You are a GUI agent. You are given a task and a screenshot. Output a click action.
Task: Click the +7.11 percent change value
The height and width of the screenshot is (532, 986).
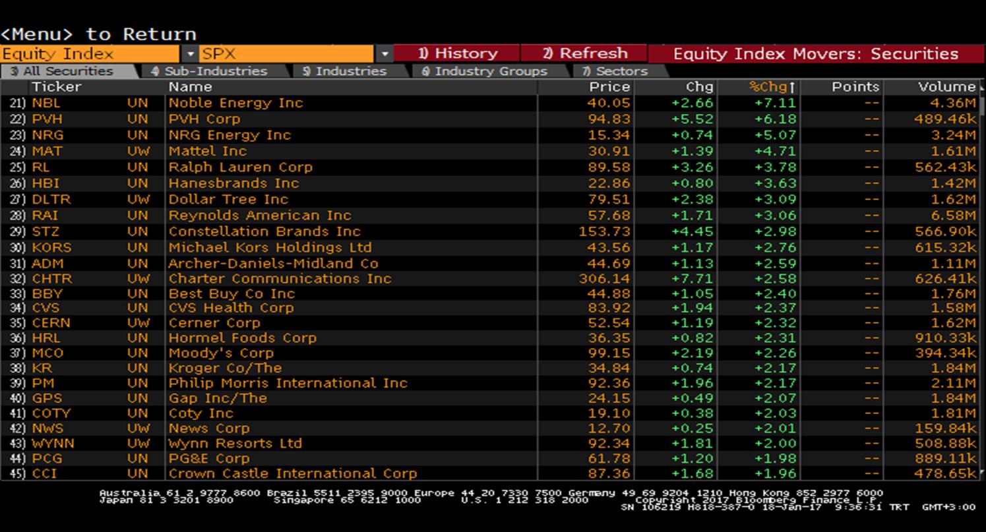[776, 103]
